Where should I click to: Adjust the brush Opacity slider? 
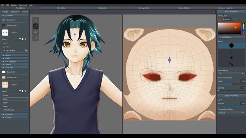click(231, 90)
